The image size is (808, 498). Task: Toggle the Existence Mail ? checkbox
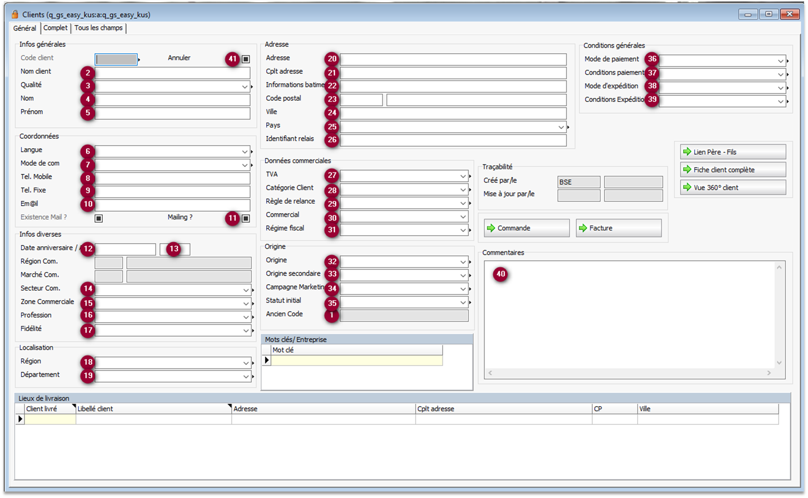[x=99, y=218]
